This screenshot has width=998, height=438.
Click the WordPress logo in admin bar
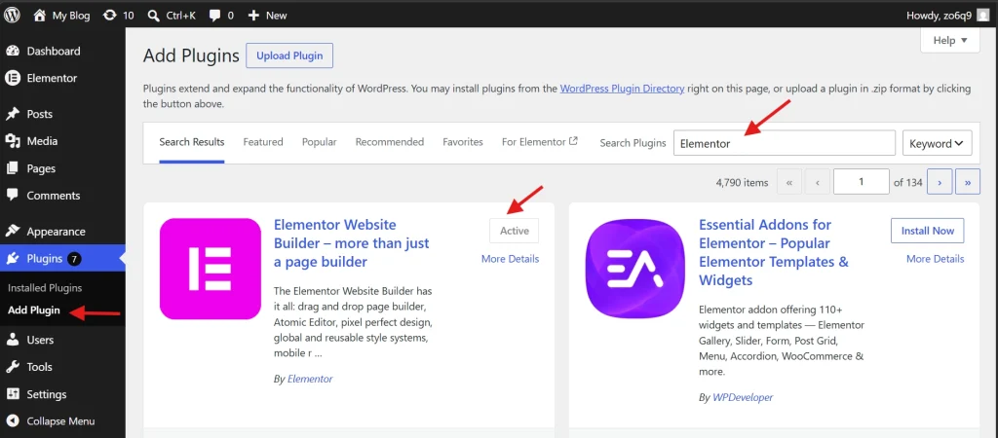pyautogui.click(x=13, y=15)
